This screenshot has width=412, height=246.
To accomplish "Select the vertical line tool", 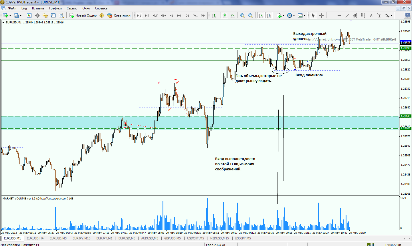I will pos(331,15).
